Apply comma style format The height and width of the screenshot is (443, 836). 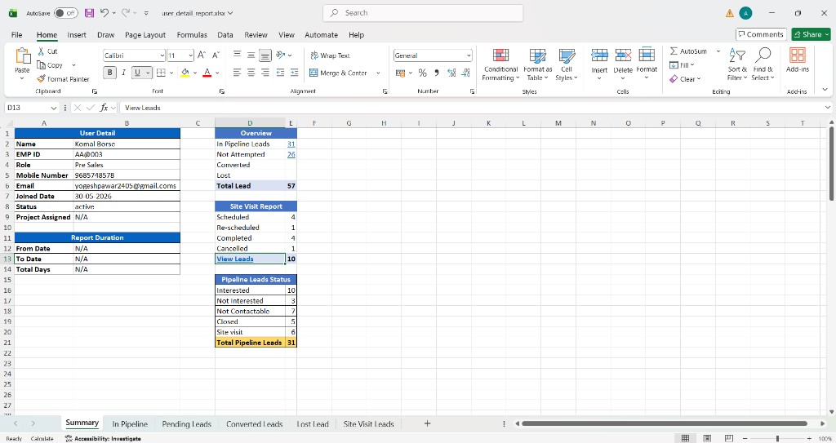click(x=437, y=73)
